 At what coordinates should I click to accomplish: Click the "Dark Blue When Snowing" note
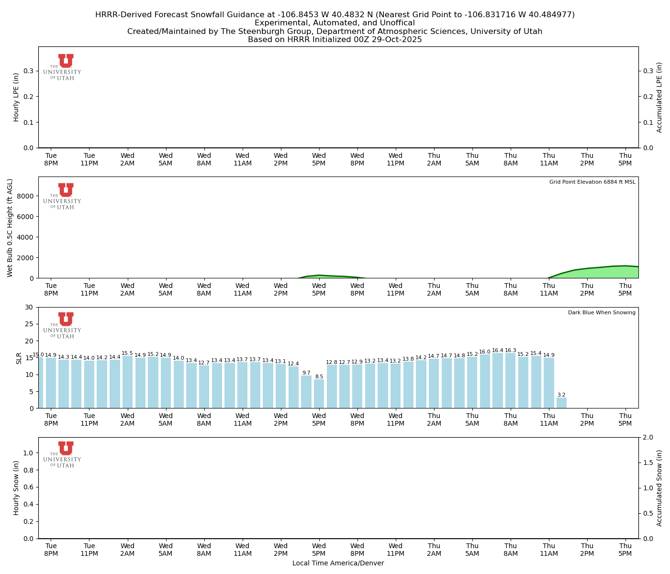[x=602, y=313]
